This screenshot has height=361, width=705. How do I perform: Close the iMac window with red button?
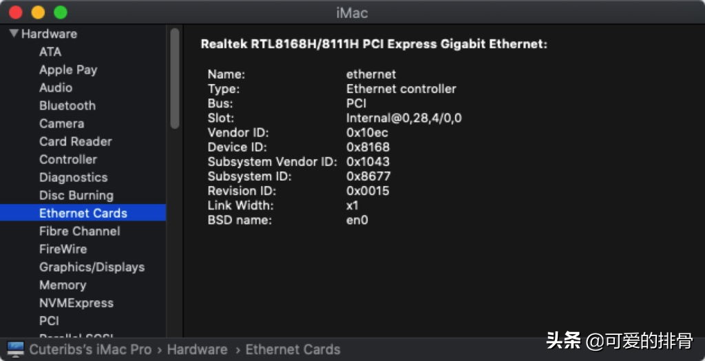tap(16, 12)
